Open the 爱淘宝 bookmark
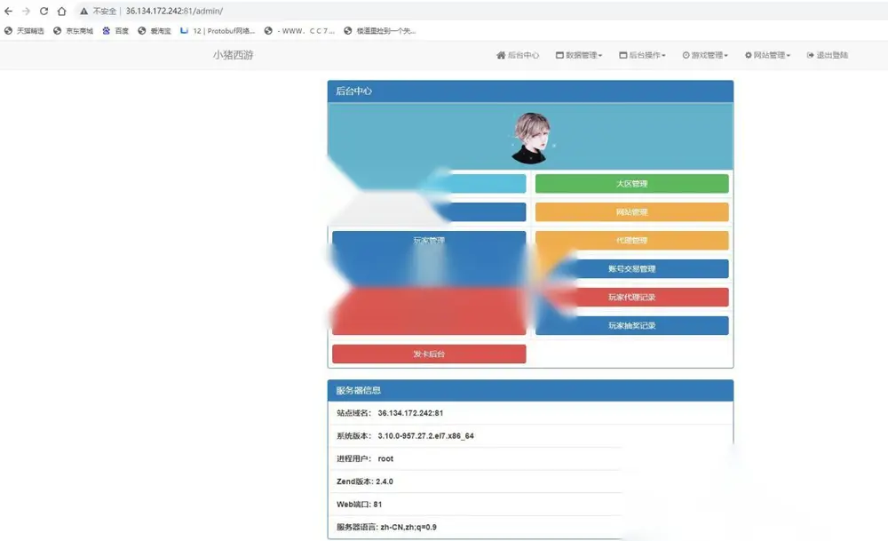This screenshot has width=888, height=541. [154, 30]
